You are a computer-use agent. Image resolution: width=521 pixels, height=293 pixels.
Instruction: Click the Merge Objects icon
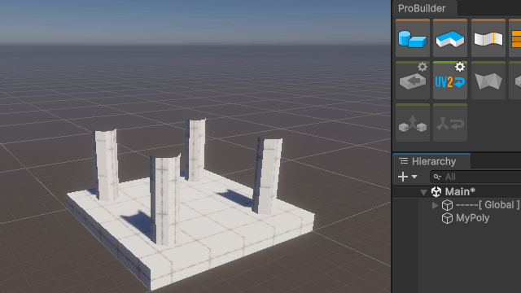[x=413, y=124]
